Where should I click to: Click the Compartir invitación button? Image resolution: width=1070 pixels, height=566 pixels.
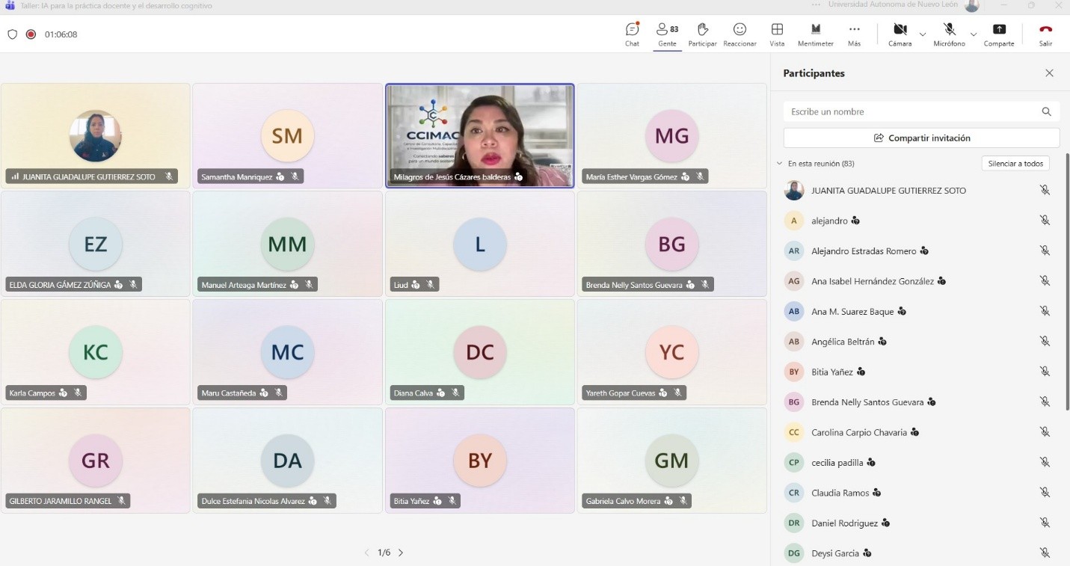pos(921,138)
